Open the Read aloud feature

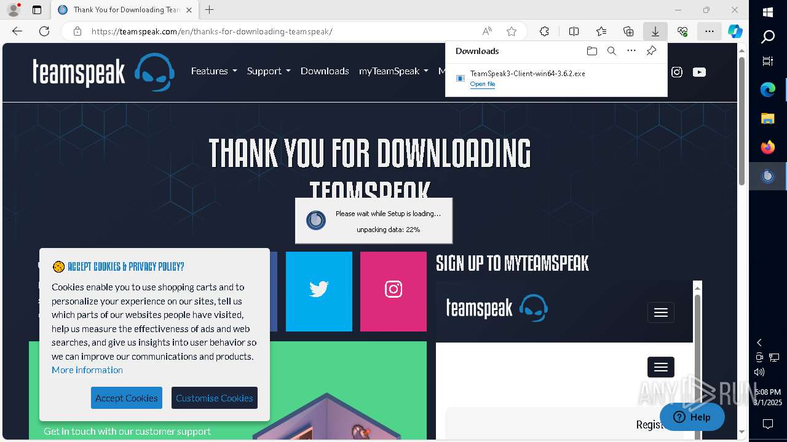click(x=487, y=31)
